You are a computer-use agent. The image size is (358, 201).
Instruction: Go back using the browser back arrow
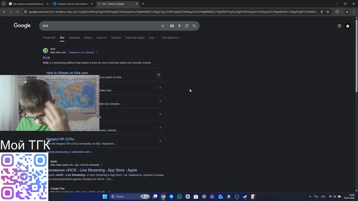point(4,12)
